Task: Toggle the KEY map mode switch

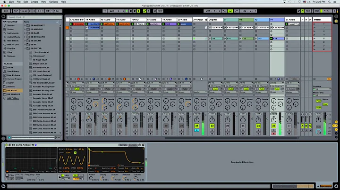Action: pos(308,11)
